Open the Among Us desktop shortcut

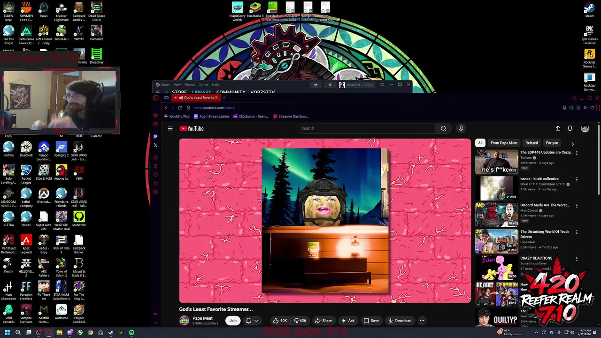61,172
